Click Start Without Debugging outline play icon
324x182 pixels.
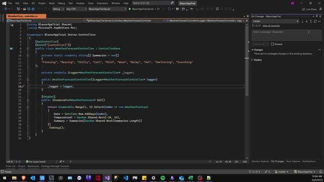click(158, 9)
